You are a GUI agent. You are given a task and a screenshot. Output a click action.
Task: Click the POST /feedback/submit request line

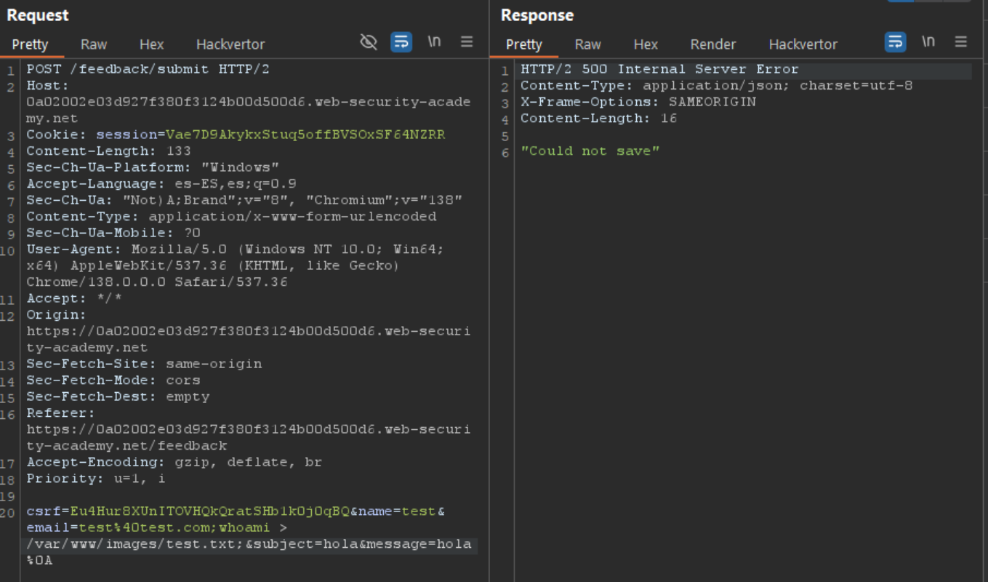click(148, 70)
